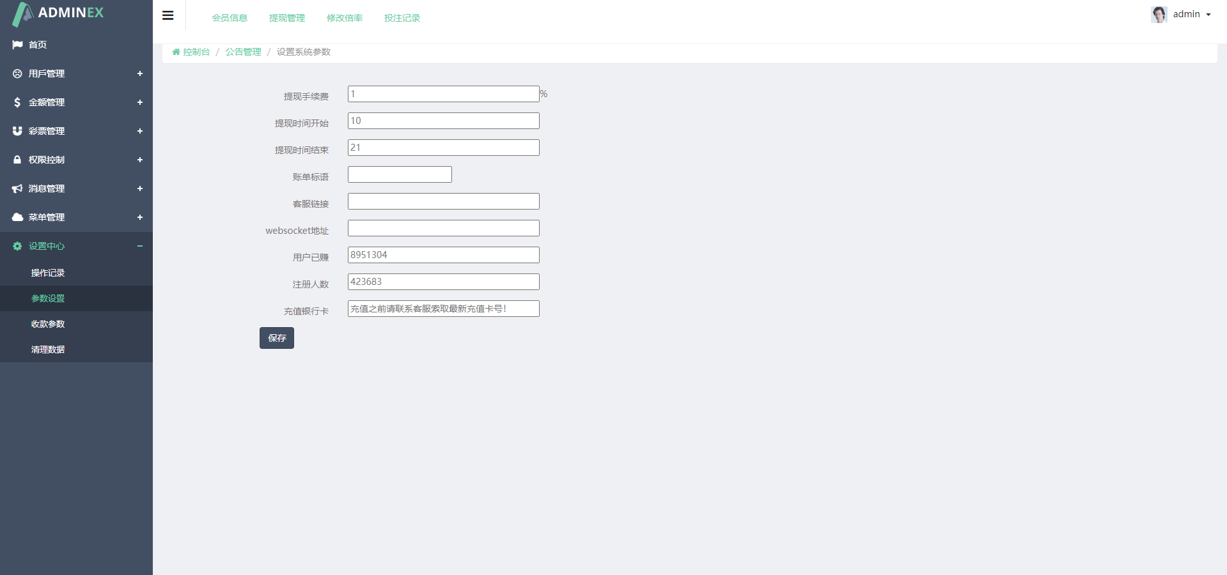1227x575 pixels.
Task: Click the ADMINEX logo
Action: [x=58, y=13]
